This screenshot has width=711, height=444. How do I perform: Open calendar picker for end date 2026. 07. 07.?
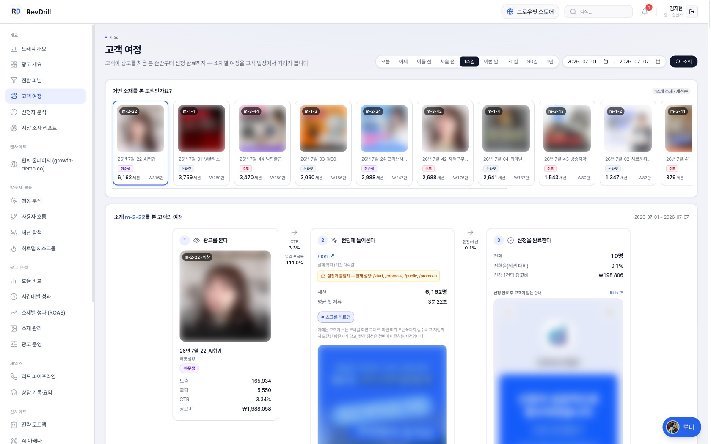658,62
